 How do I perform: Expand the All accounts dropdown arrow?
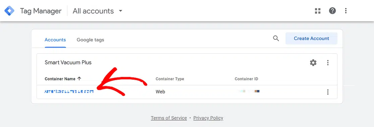(120, 11)
